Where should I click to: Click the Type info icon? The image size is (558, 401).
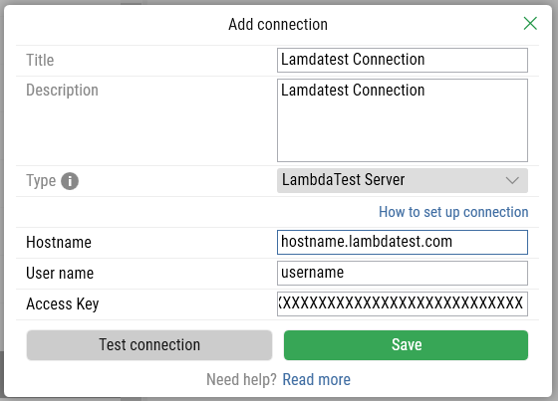(70, 181)
